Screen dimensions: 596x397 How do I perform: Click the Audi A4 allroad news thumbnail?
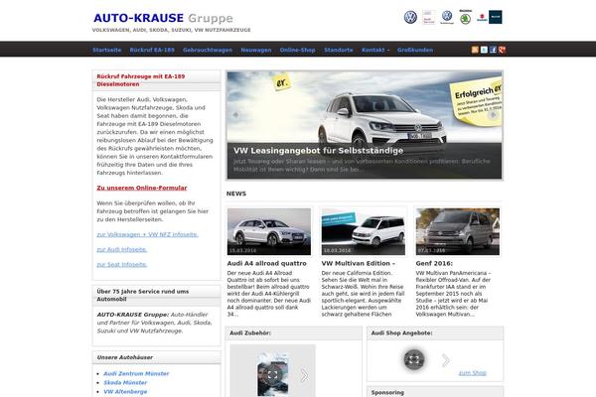[x=269, y=231]
